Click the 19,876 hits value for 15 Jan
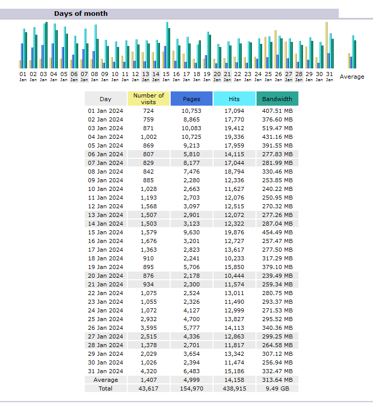 click(x=234, y=232)
